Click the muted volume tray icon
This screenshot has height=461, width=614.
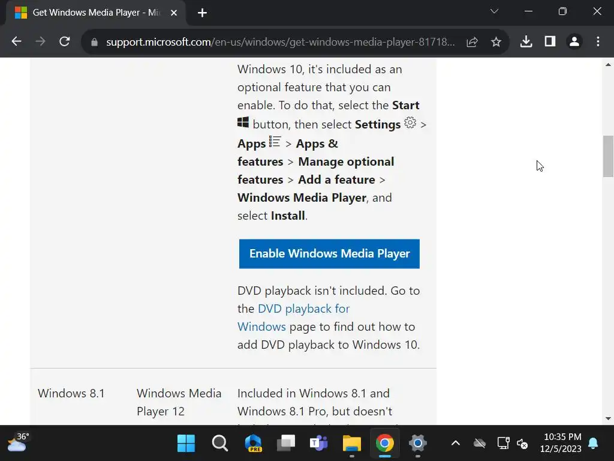[x=522, y=444]
